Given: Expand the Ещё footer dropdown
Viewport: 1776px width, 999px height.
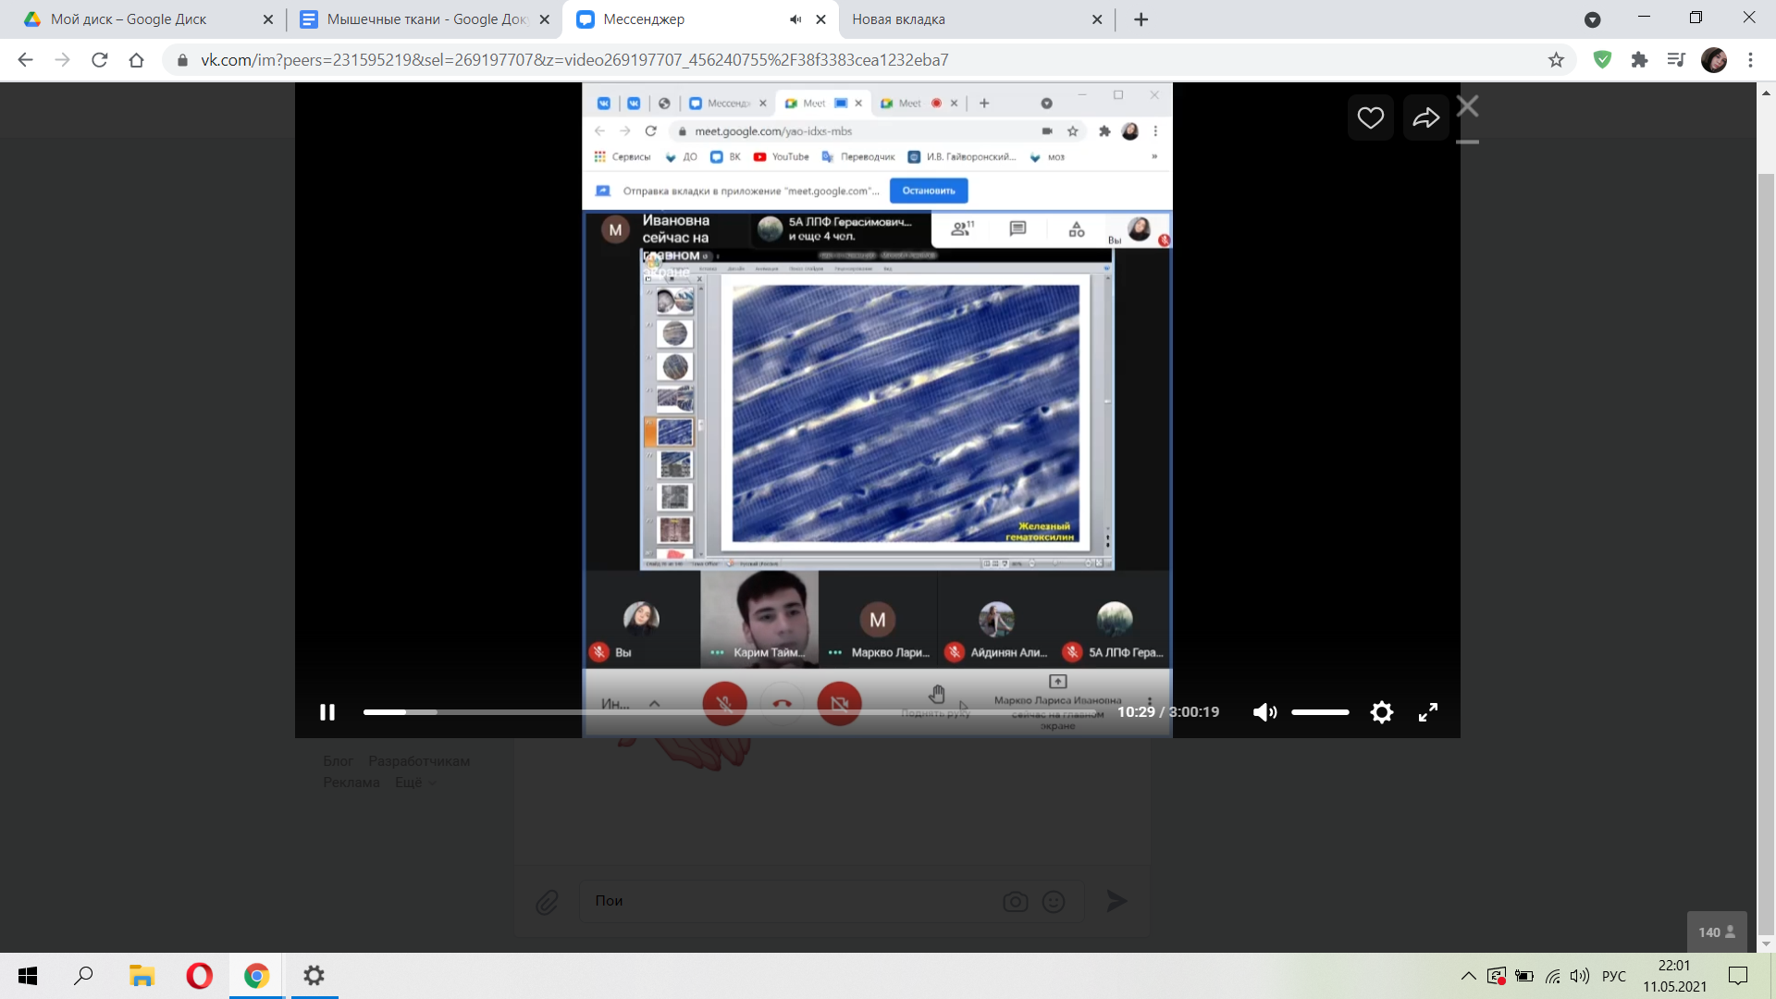Looking at the screenshot, I should [x=414, y=783].
